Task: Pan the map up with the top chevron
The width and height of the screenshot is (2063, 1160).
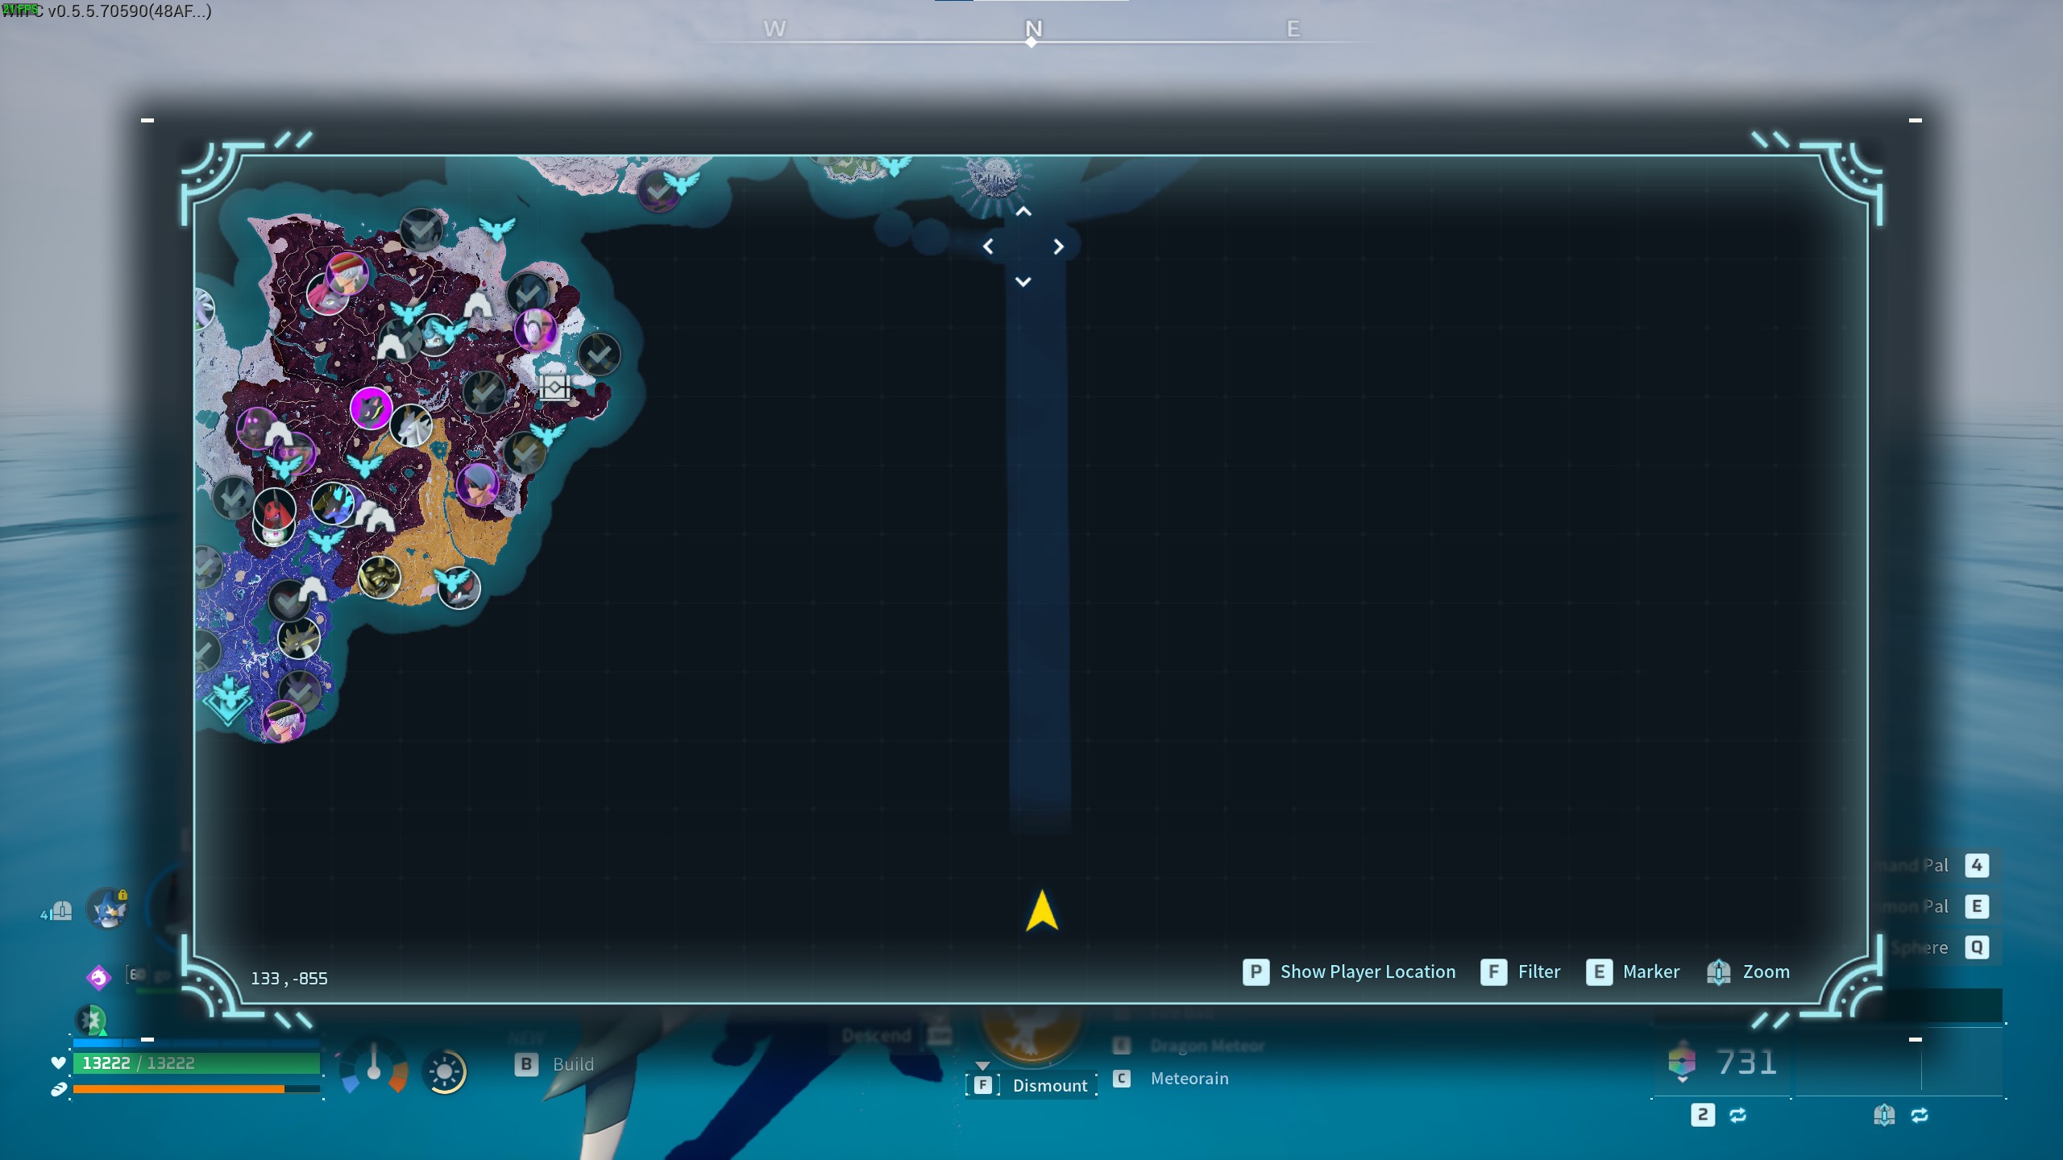Action: click(x=1023, y=212)
